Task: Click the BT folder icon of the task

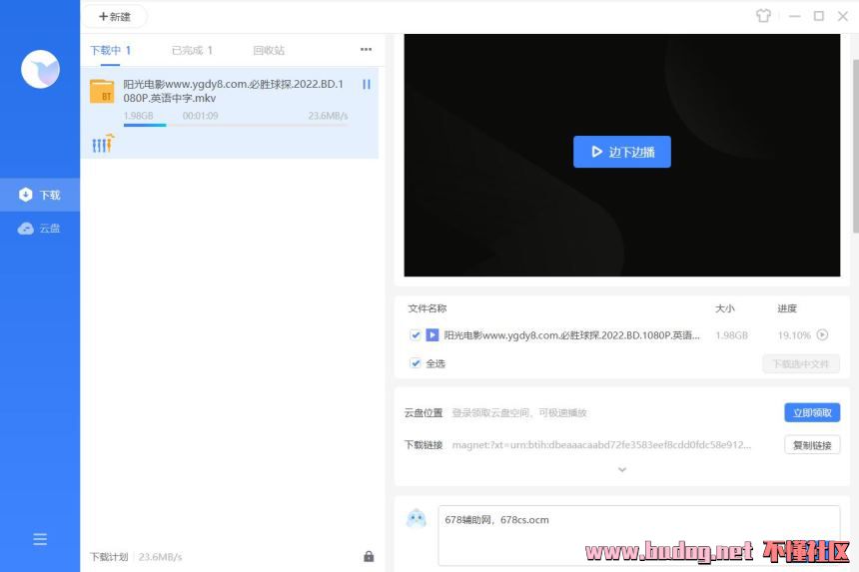Action: (x=102, y=92)
